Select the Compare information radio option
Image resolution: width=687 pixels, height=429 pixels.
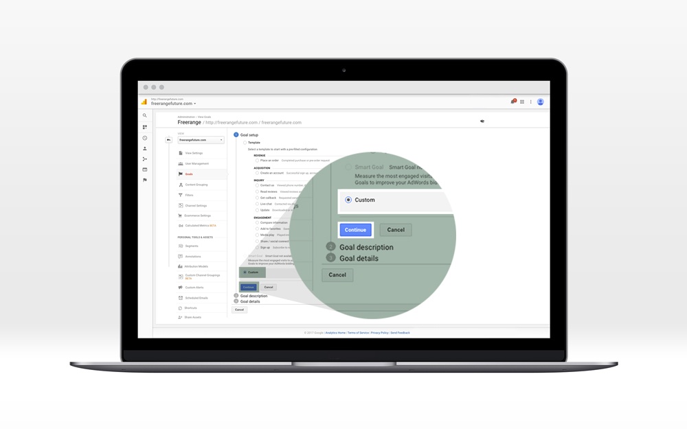257,222
